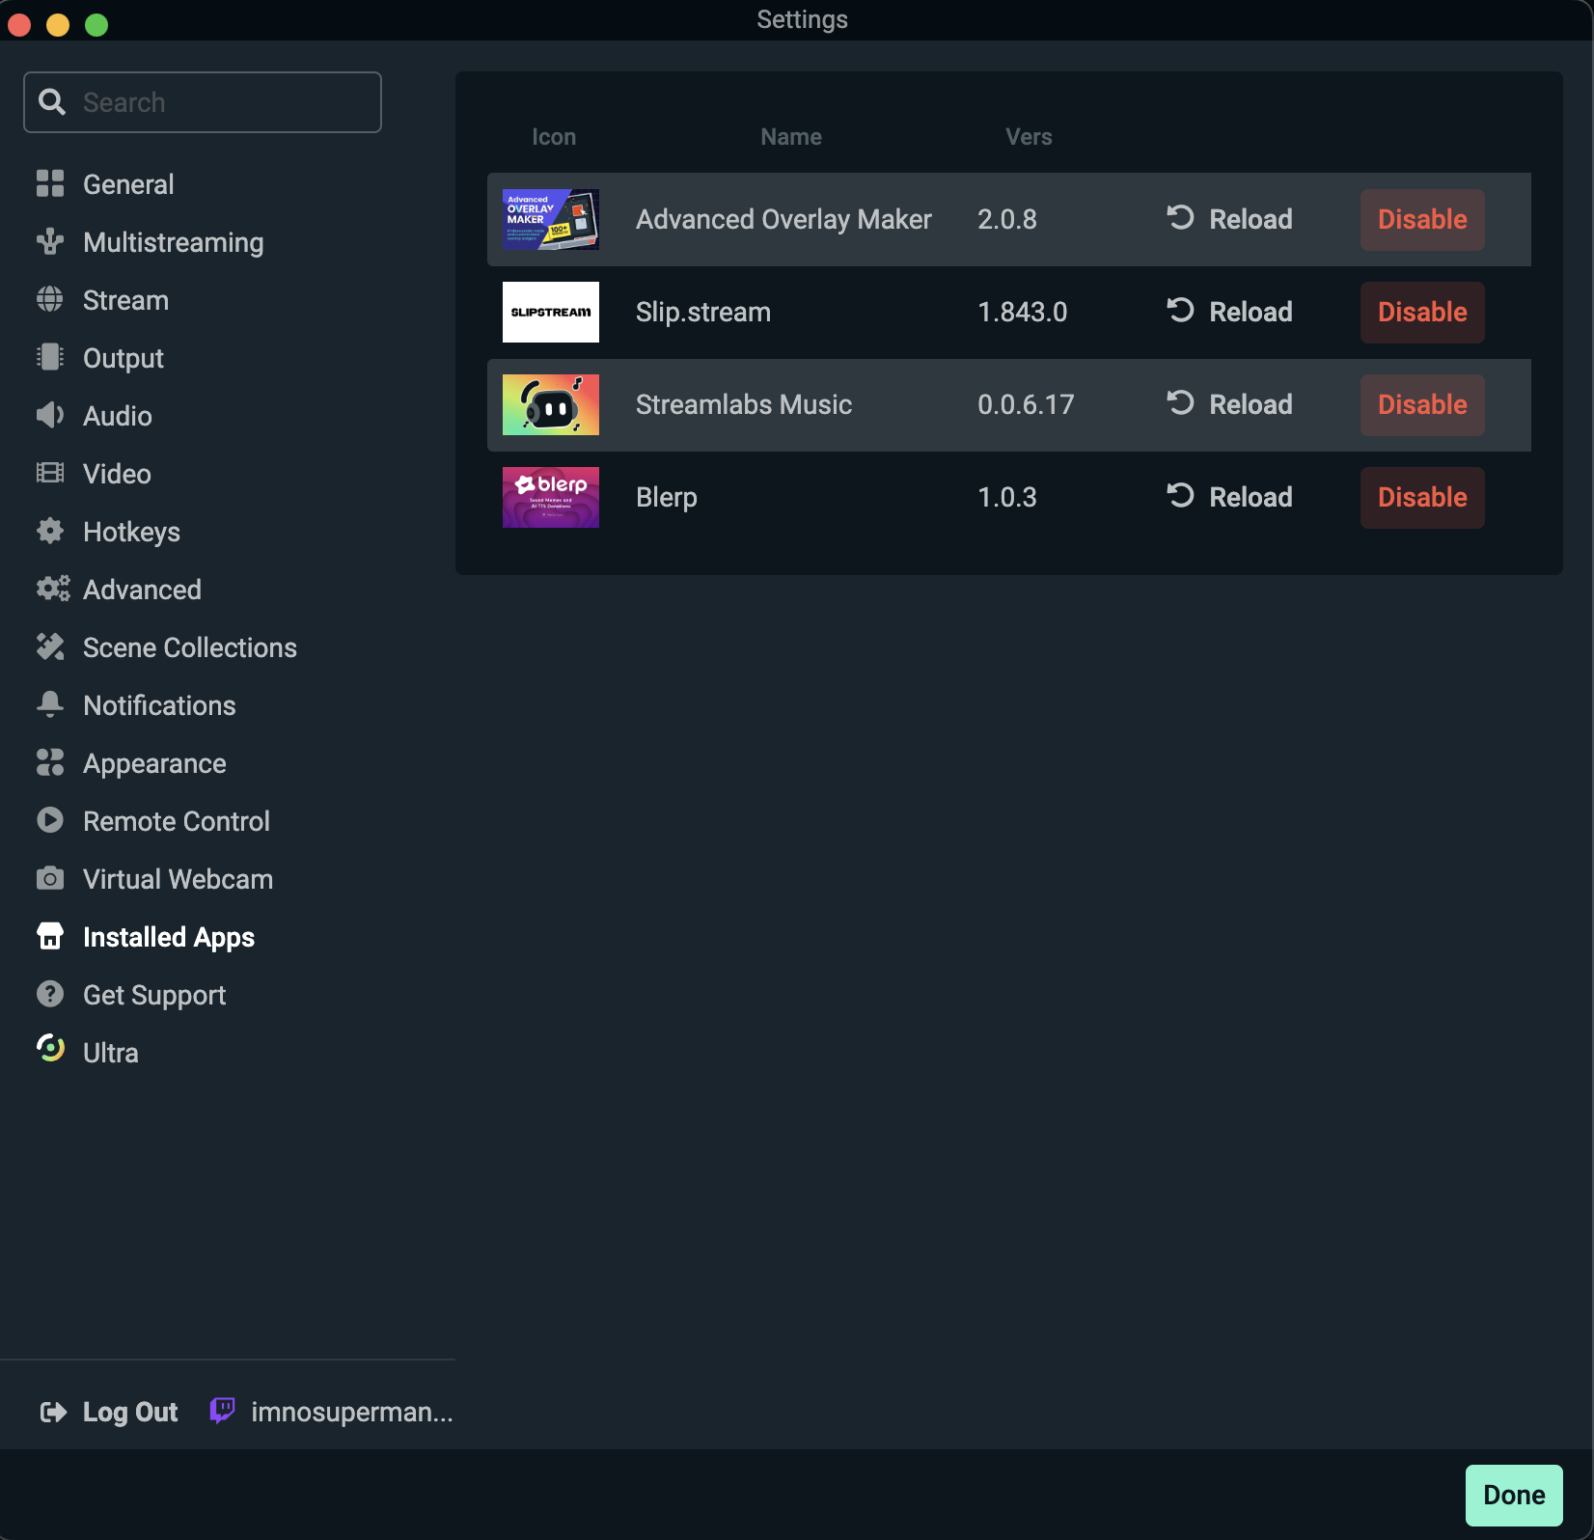Open the Installed Apps section
Viewport: 1594px width, 1540px height.
[169, 937]
